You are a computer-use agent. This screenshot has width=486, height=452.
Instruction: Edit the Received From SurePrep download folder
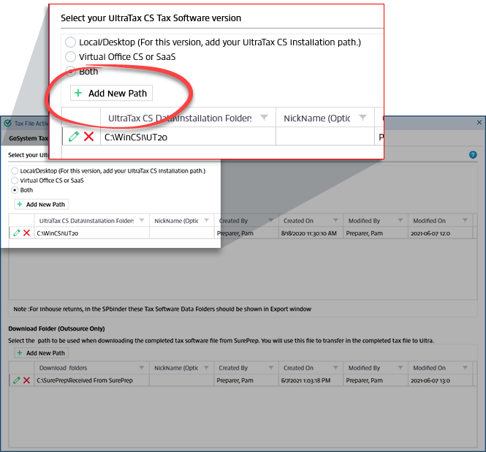17,380
